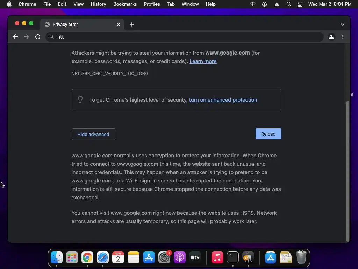Close the Privacy error tab
Viewport: 358px width, 269px height.
click(119, 25)
